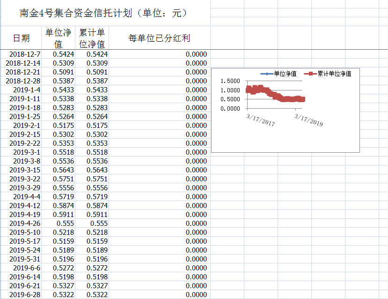
Task: Click 累计单位净值 value in the 2019-5-17 row
Action: (92, 241)
